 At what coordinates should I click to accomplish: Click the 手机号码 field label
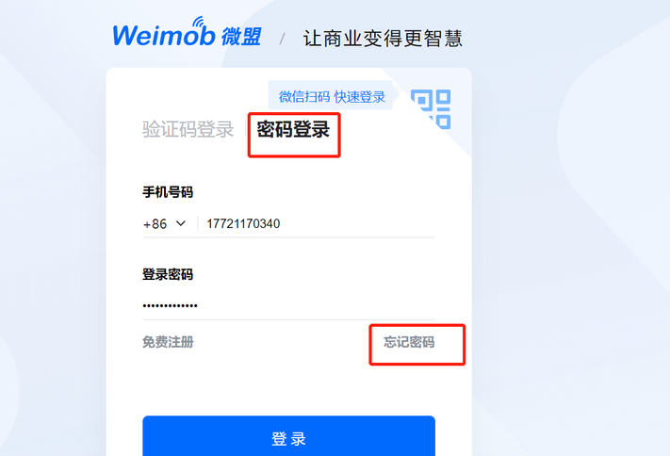coord(168,192)
